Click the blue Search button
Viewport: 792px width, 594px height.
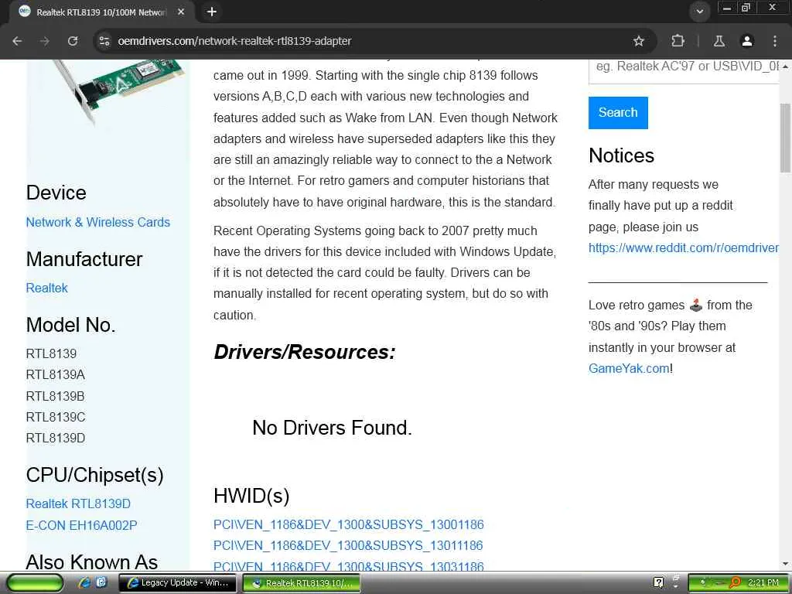(618, 113)
